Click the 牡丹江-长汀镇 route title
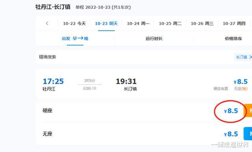Viewport: 252px width, 152px height. click(53, 7)
